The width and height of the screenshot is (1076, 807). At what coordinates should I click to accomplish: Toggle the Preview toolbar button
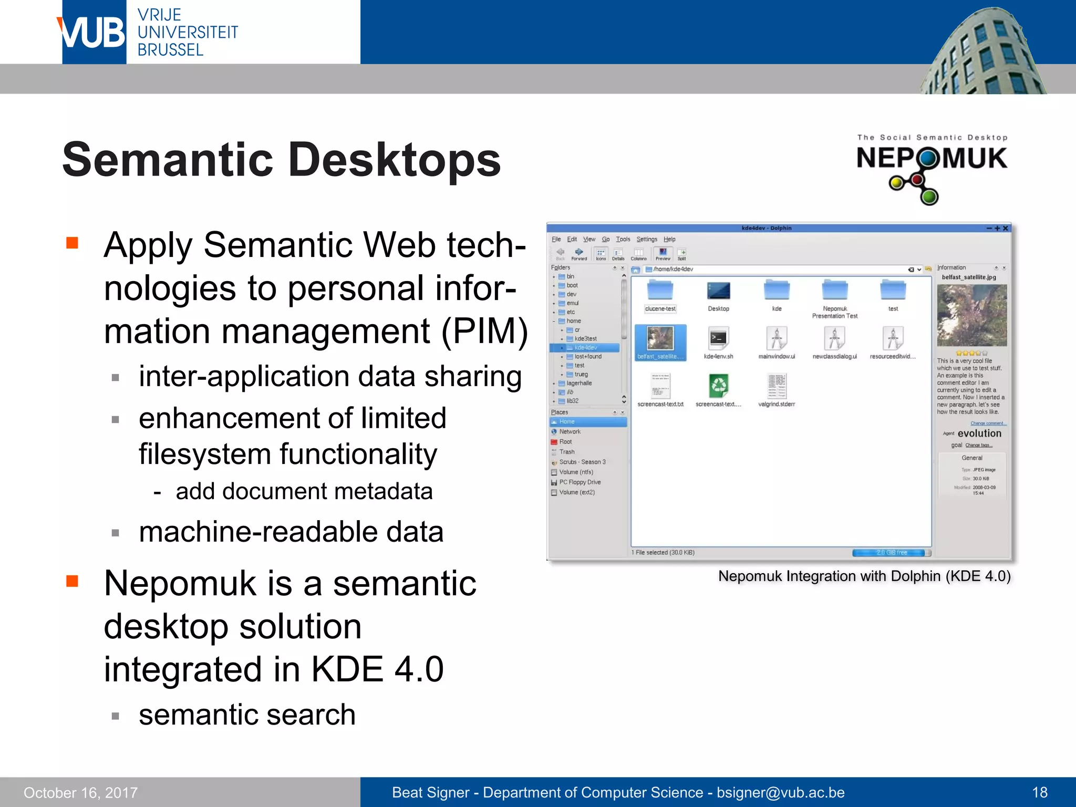pyautogui.click(x=663, y=254)
